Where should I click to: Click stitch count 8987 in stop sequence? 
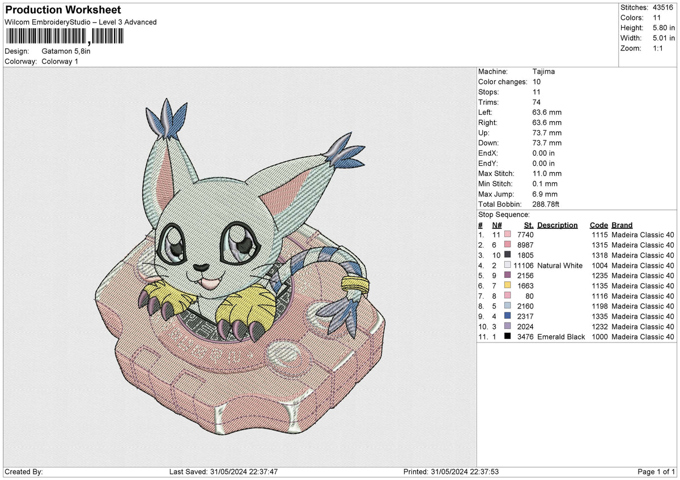pyautogui.click(x=525, y=245)
